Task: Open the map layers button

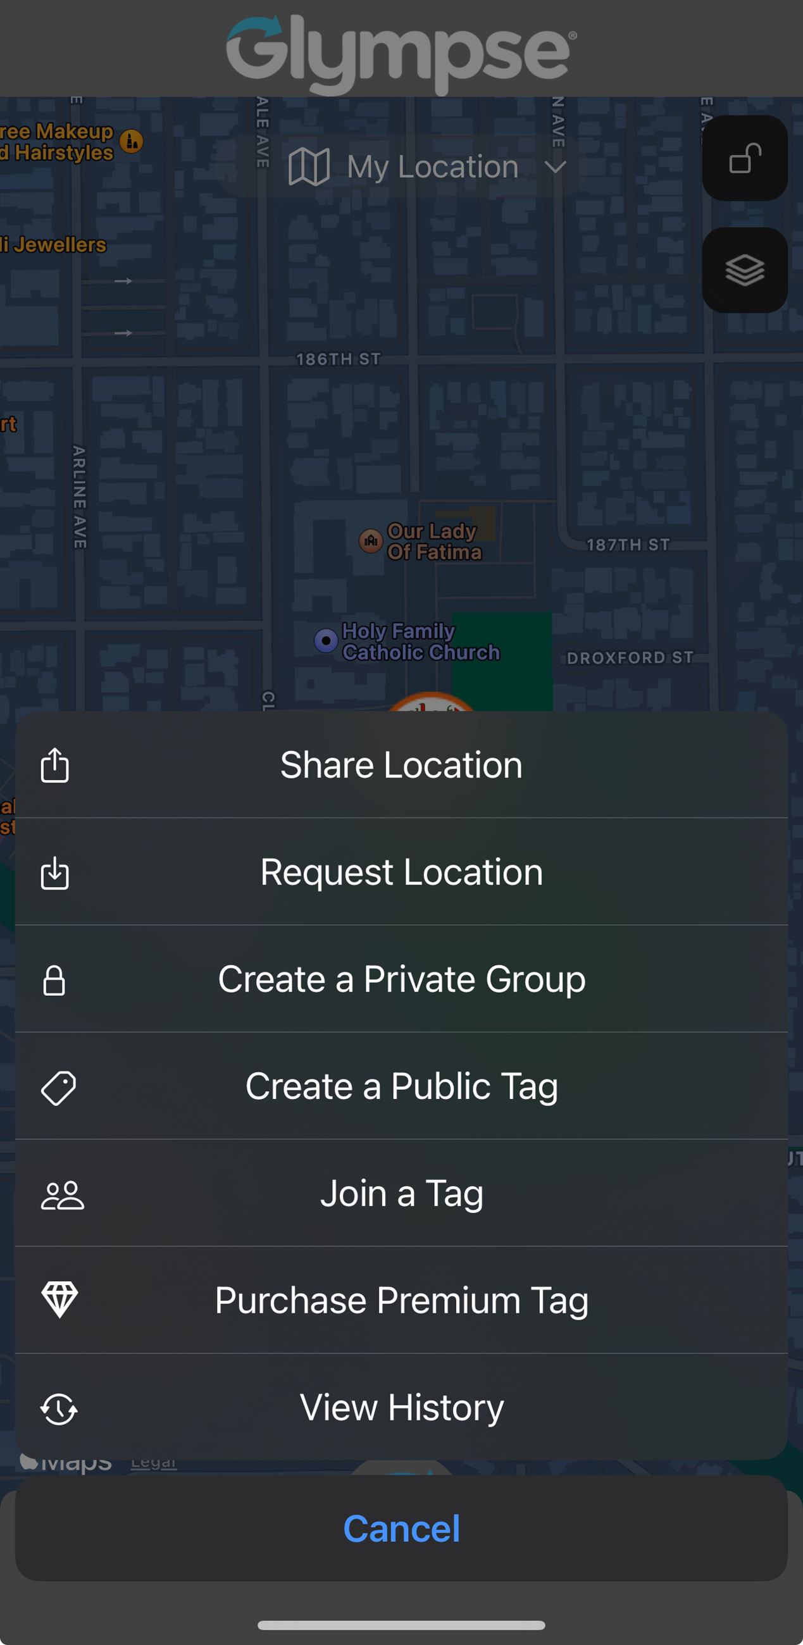Action: pyautogui.click(x=744, y=270)
